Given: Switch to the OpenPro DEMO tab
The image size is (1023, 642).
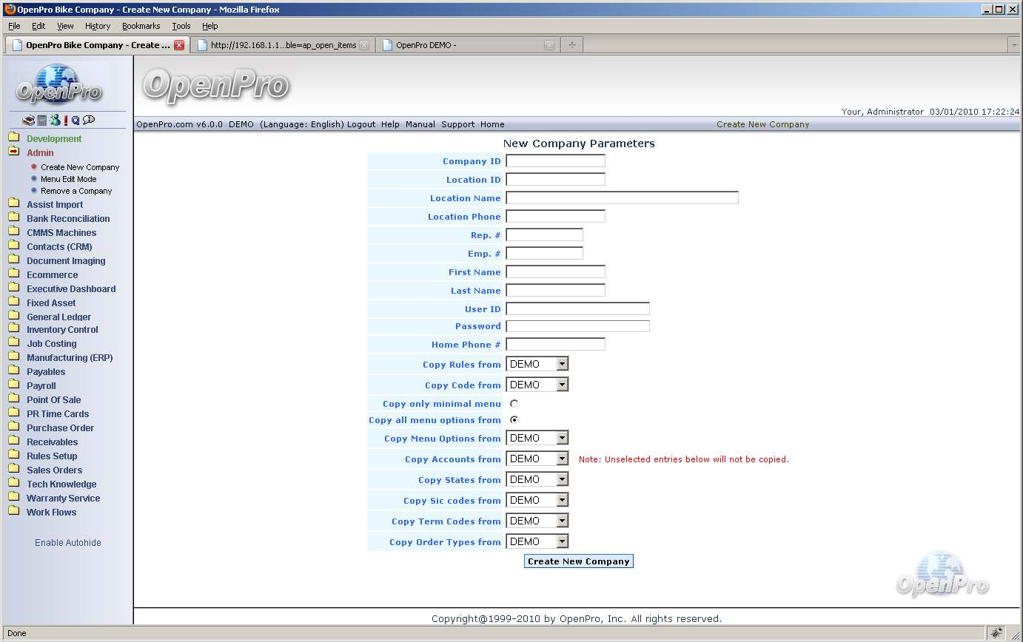Looking at the screenshot, I should 465,45.
